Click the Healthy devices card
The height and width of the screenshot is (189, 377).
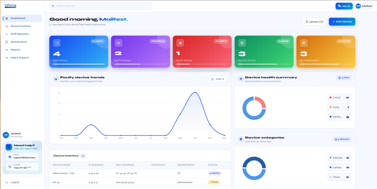point(264,51)
